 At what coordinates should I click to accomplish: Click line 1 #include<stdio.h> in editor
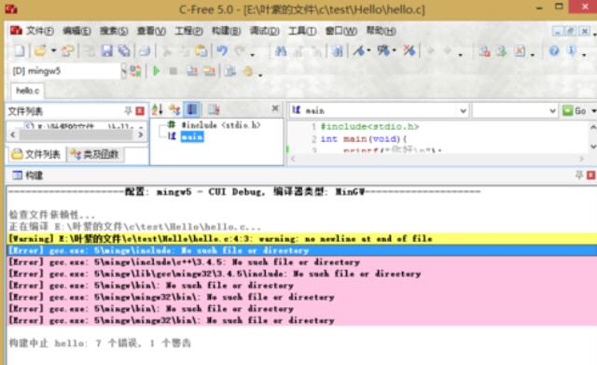369,127
